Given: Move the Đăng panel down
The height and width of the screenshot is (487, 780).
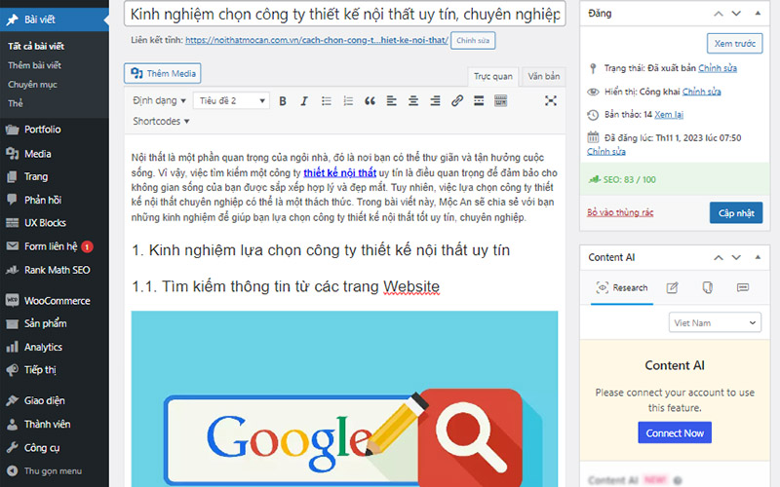Looking at the screenshot, I should tap(736, 14).
